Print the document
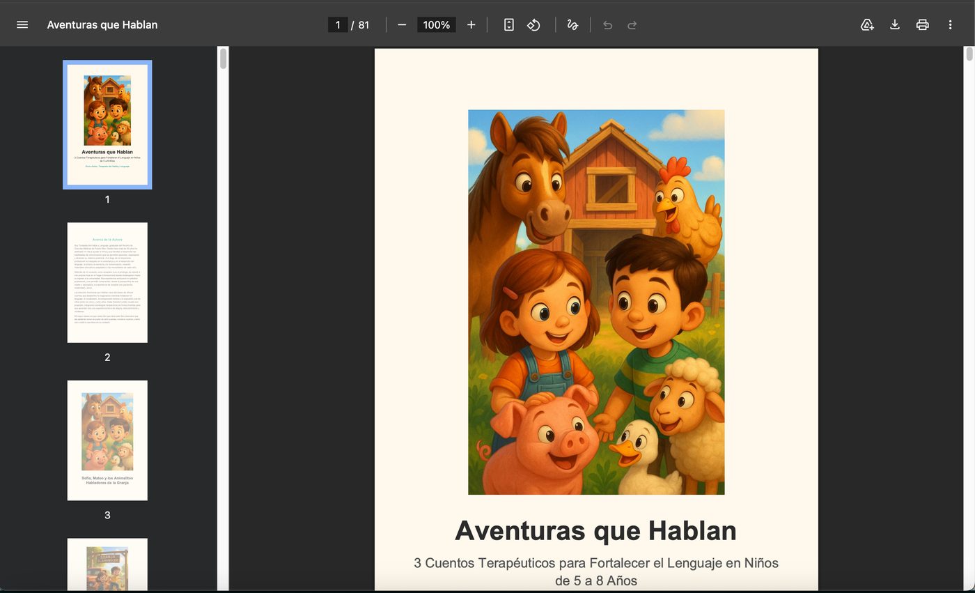 pyautogui.click(x=922, y=24)
